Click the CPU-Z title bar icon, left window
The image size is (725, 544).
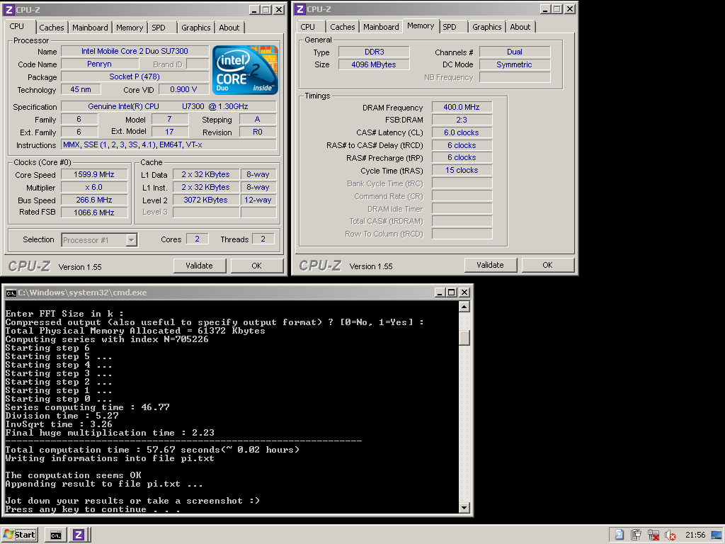[x=8, y=9]
